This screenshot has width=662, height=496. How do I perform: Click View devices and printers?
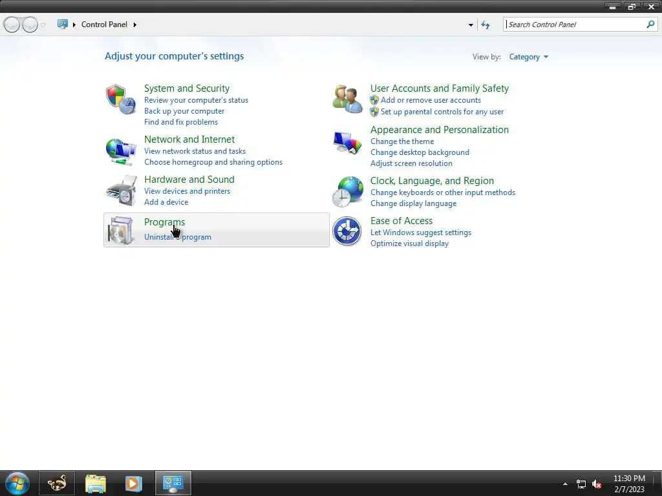tap(187, 191)
